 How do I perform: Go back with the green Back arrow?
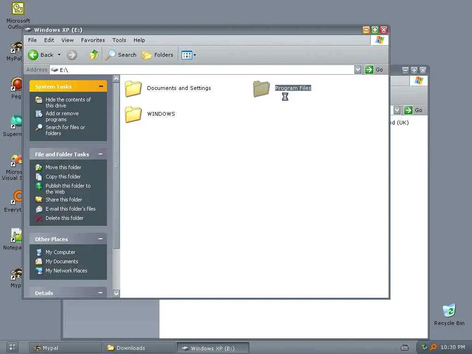click(x=33, y=55)
